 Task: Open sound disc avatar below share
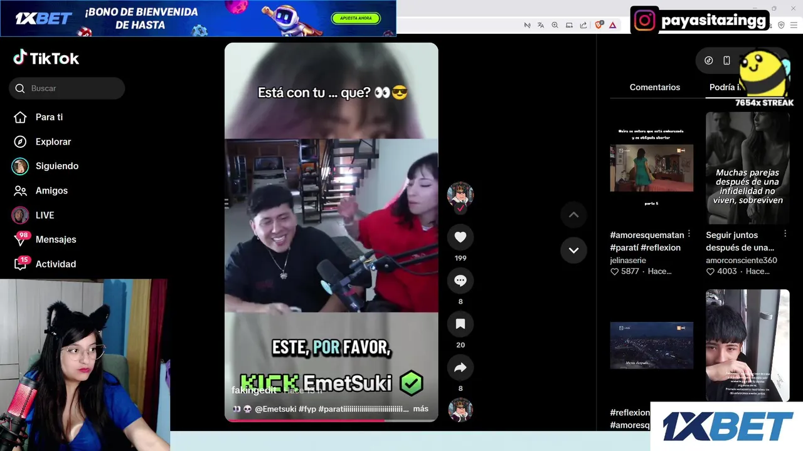(x=460, y=410)
